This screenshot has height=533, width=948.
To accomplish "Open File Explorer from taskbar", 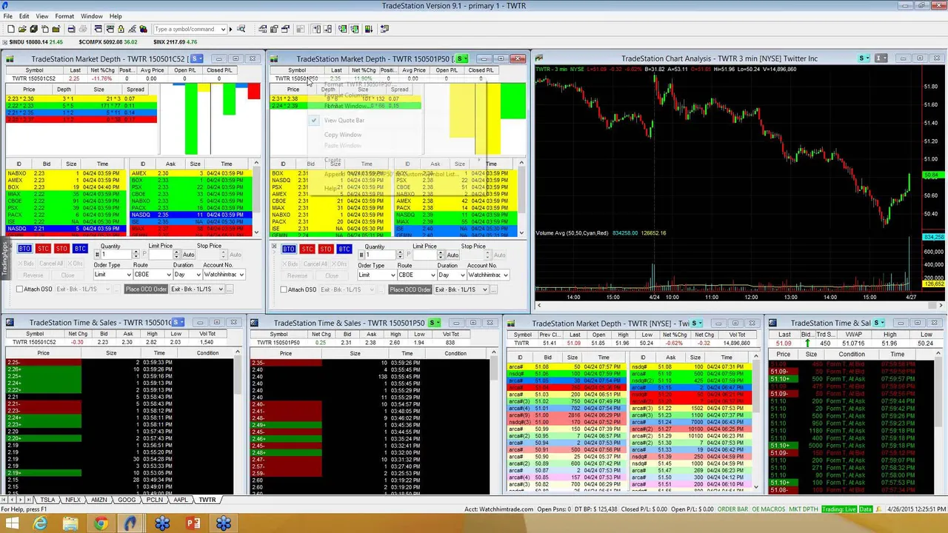I will click(x=70, y=523).
